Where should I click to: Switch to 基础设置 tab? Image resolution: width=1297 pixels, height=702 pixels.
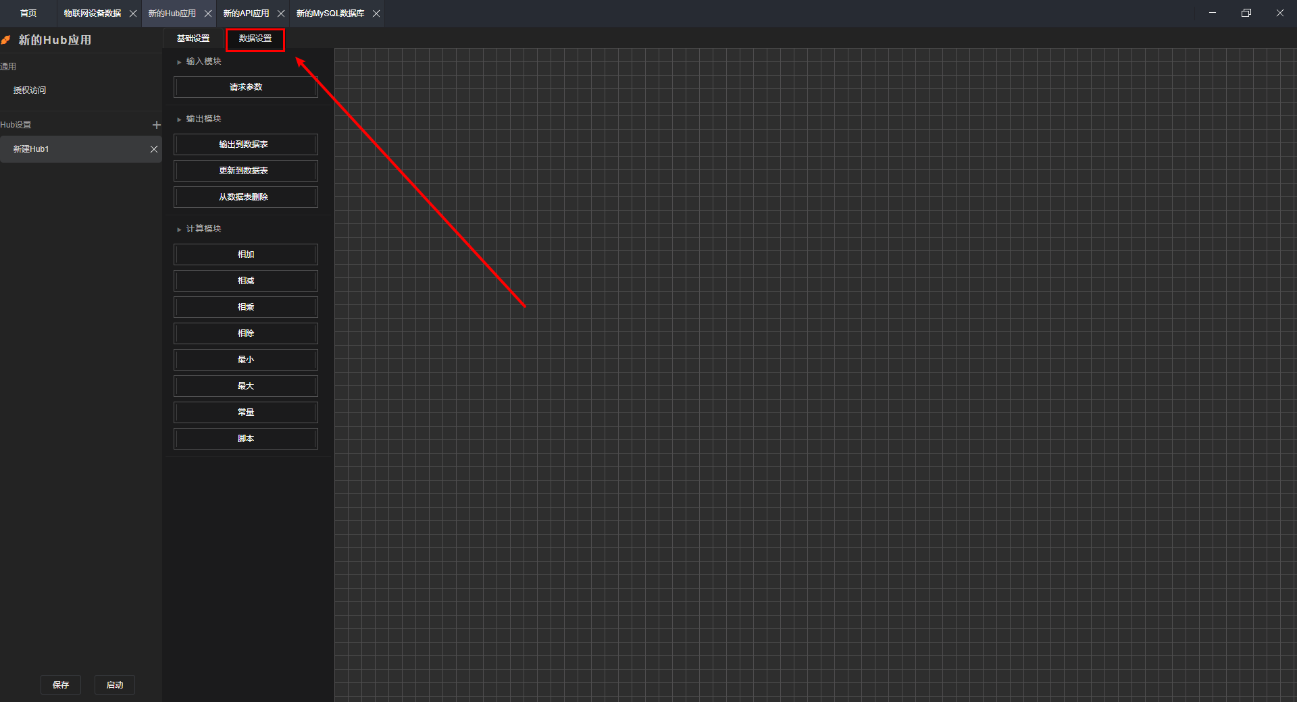[x=193, y=38]
